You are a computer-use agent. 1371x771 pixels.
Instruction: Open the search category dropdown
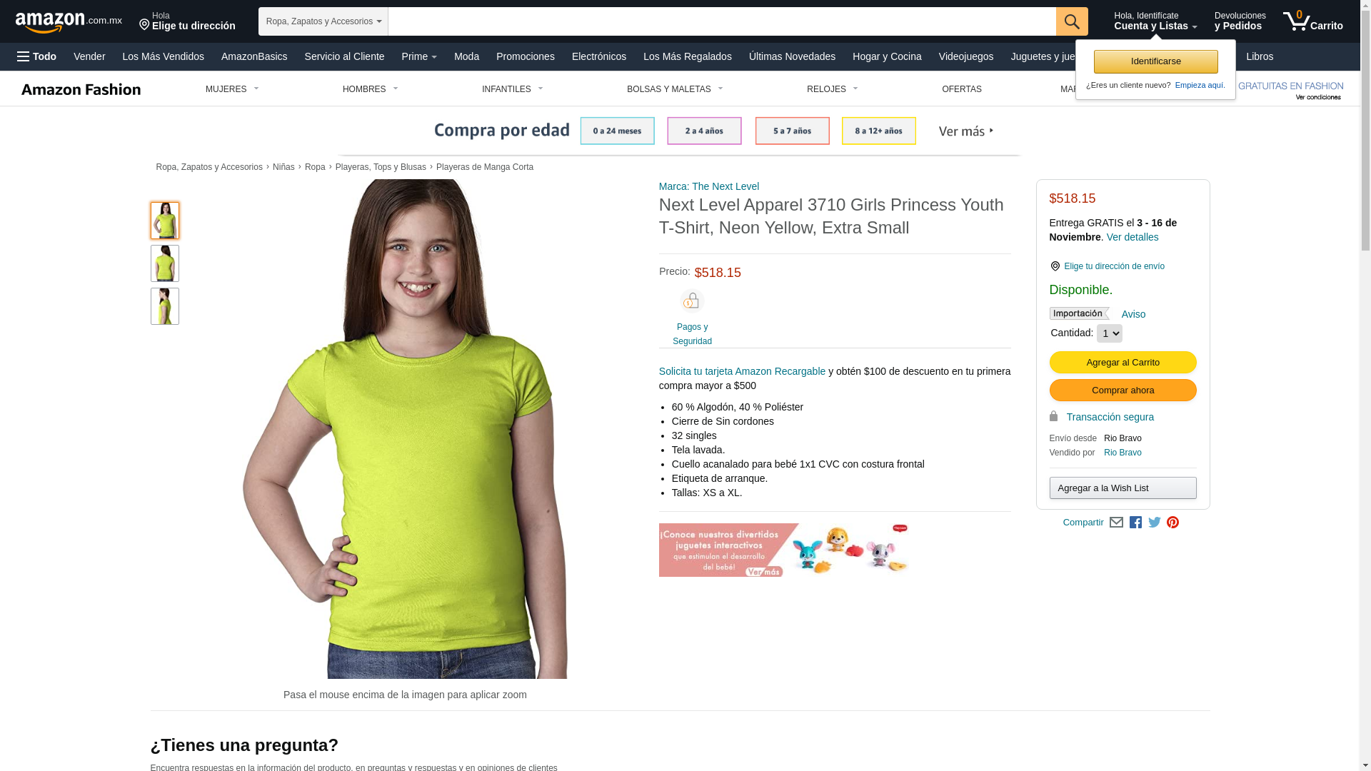coord(323,21)
